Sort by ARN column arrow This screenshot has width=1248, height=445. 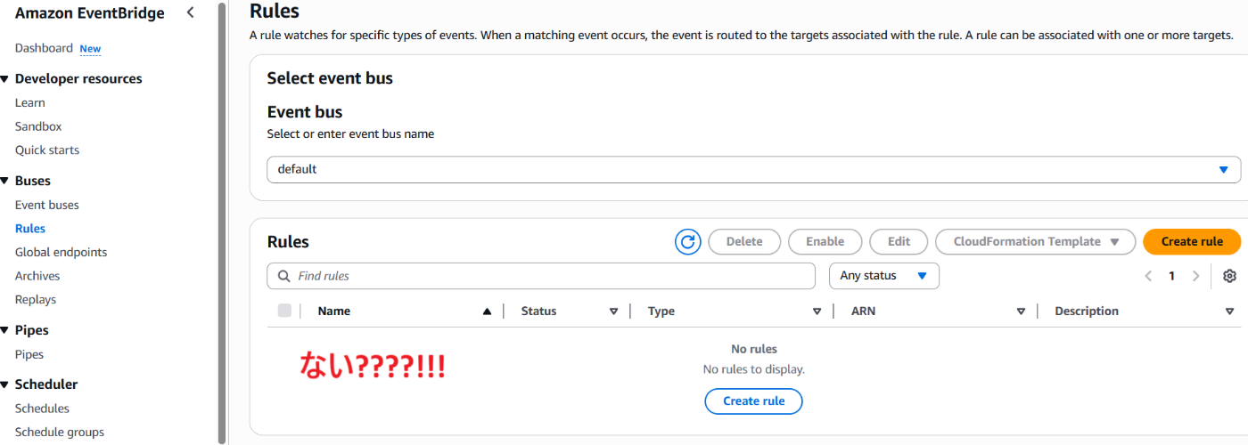click(x=1021, y=311)
